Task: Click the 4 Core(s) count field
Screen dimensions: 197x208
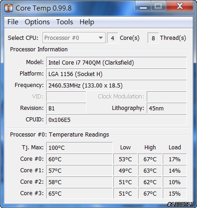Action: coord(112,38)
